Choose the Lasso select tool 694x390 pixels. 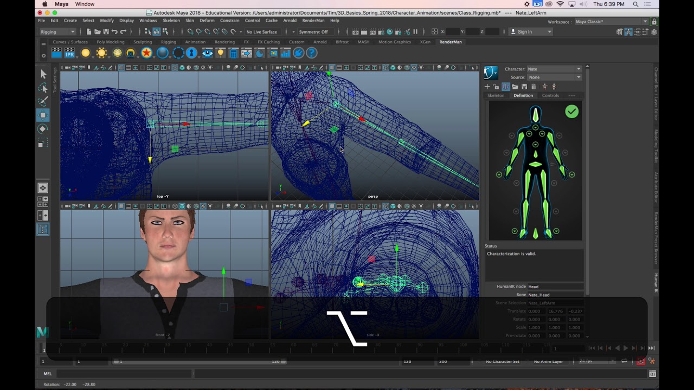pos(43,88)
